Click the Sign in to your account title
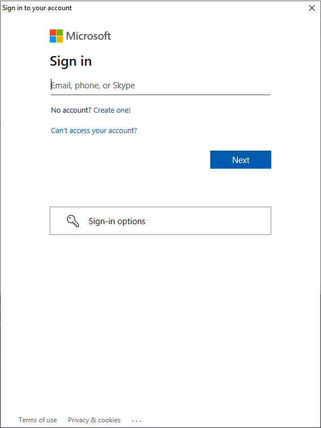321x428 pixels. pos(37,8)
